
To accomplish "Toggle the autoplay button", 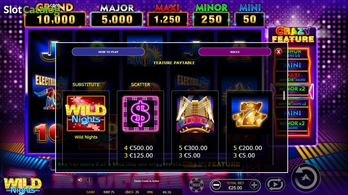I will (x=275, y=185).
